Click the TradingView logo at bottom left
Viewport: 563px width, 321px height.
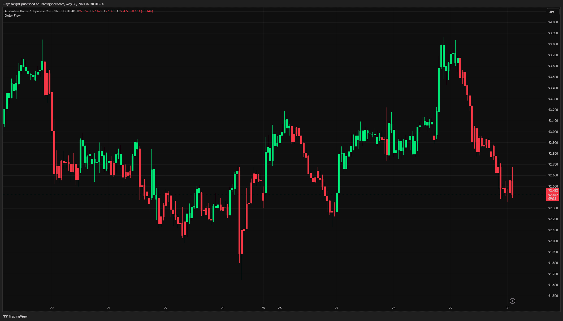[x=15, y=316]
